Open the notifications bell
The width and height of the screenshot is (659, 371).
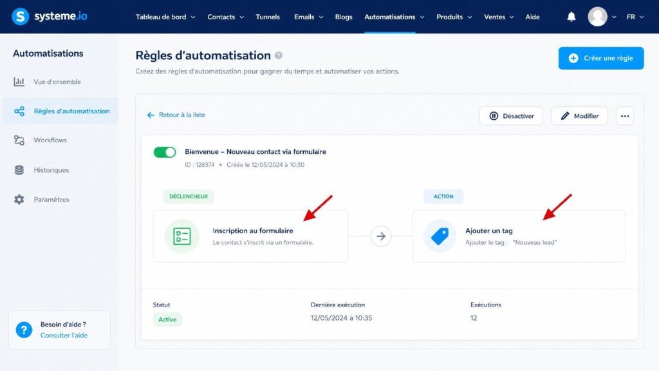pyautogui.click(x=571, y=17)
